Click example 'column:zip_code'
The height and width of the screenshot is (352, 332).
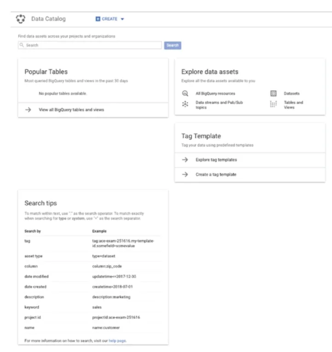tap(107, 266)
